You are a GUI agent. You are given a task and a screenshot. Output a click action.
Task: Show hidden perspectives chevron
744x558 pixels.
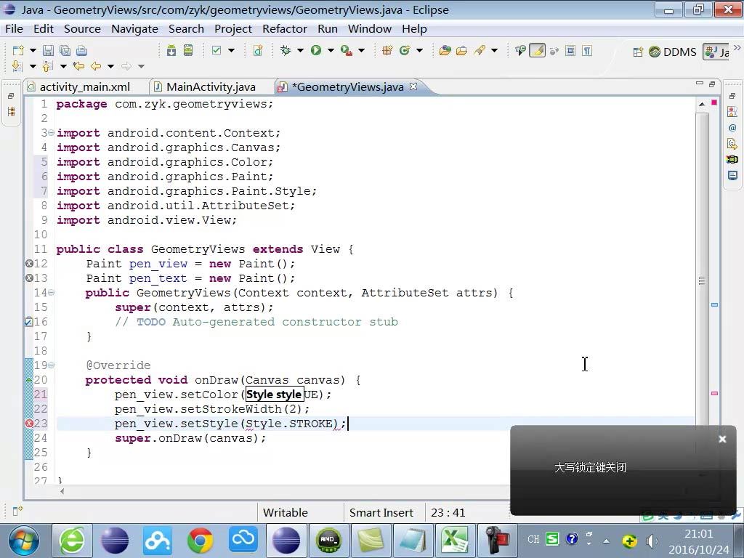click(x=737, y=47)
